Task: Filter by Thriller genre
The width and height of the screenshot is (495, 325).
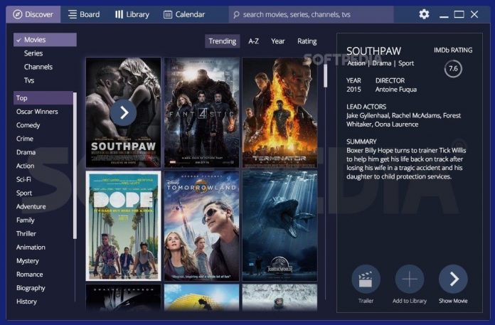Action: 26,234
